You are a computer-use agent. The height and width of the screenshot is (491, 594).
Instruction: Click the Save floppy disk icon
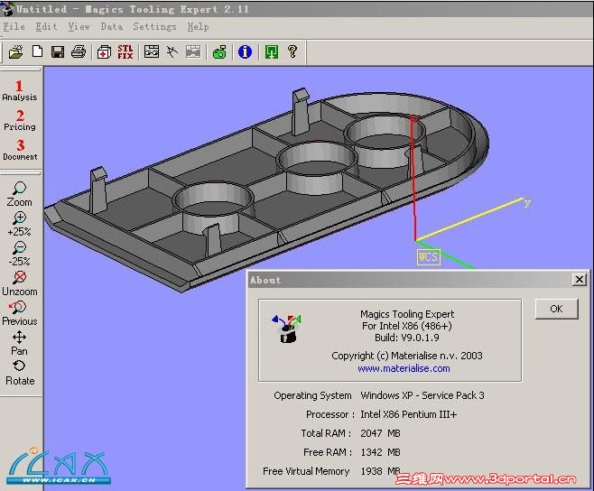(x=58, y=51)
